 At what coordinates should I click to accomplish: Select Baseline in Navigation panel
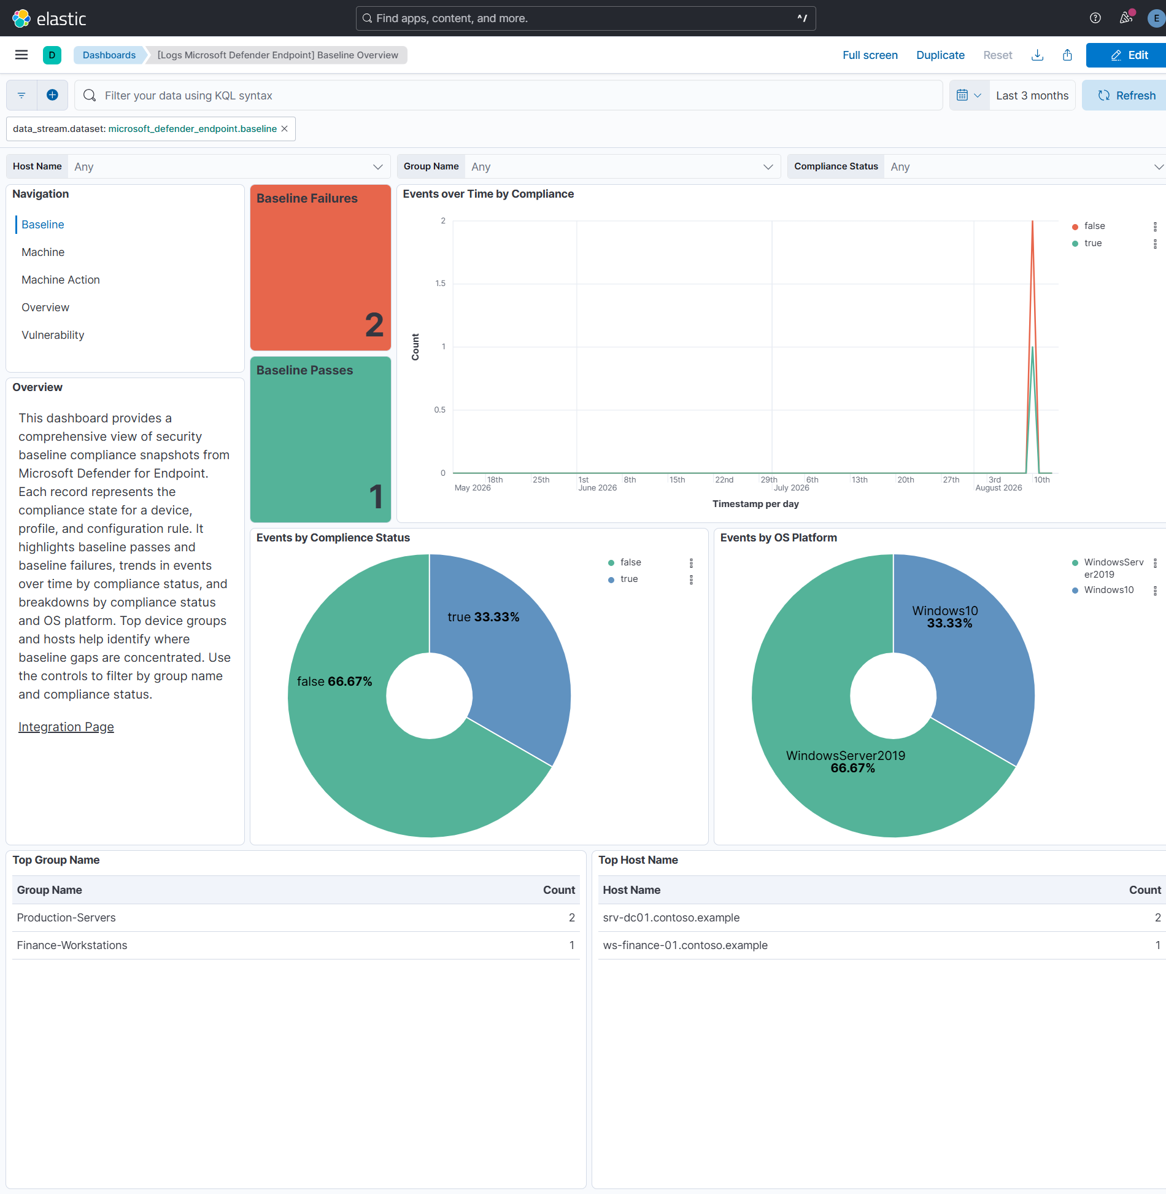43,225
